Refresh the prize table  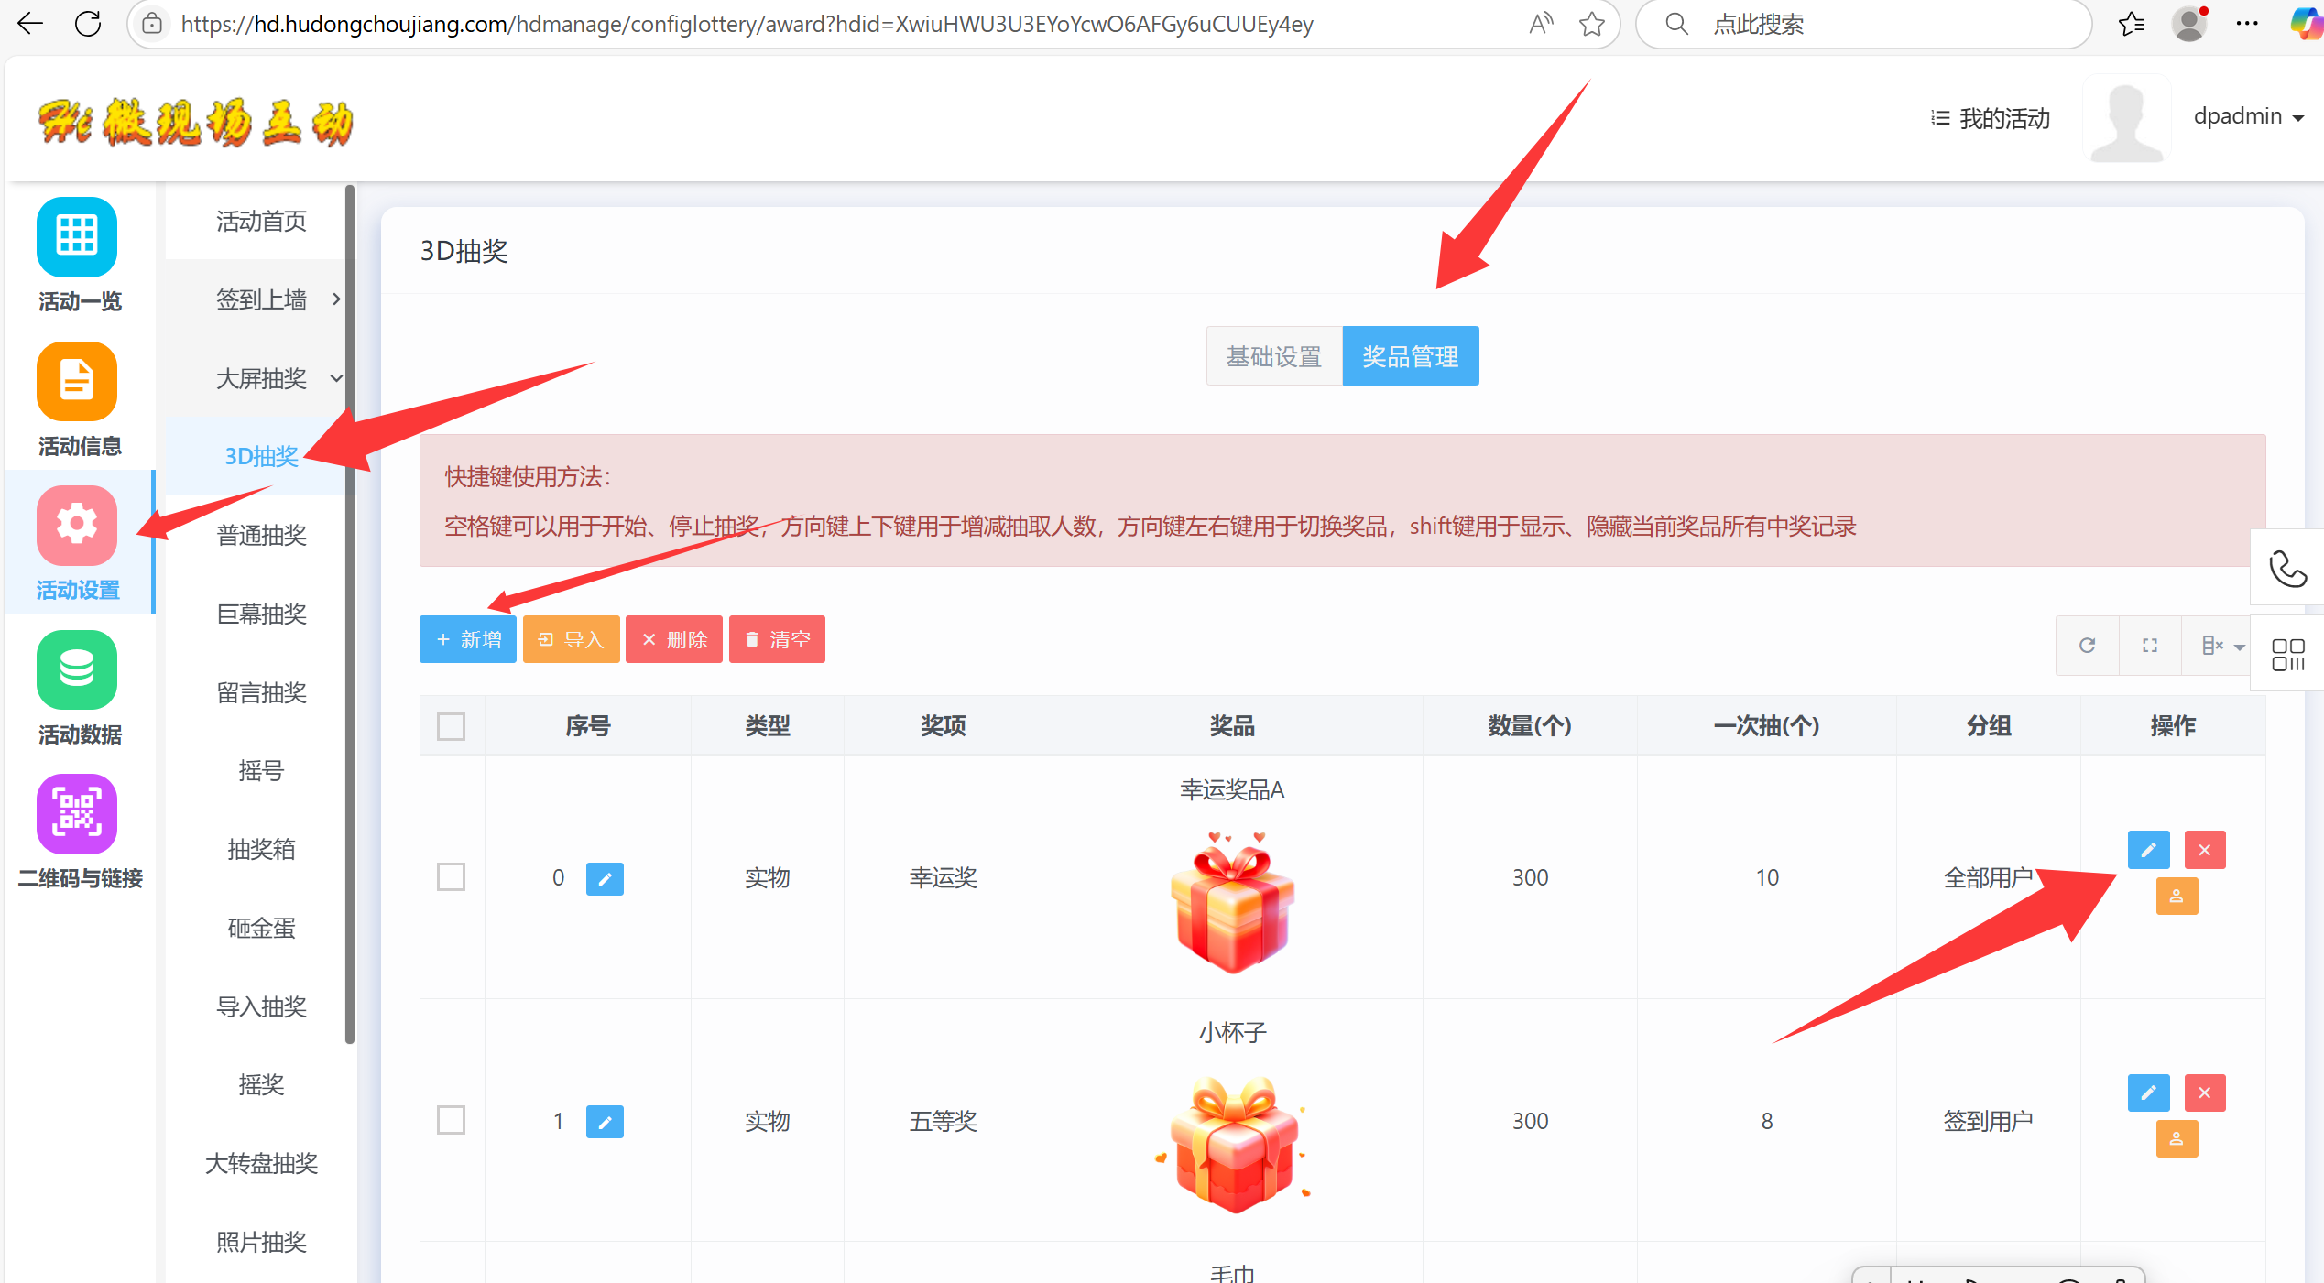pyautogui.click(x=2088, y=646)
